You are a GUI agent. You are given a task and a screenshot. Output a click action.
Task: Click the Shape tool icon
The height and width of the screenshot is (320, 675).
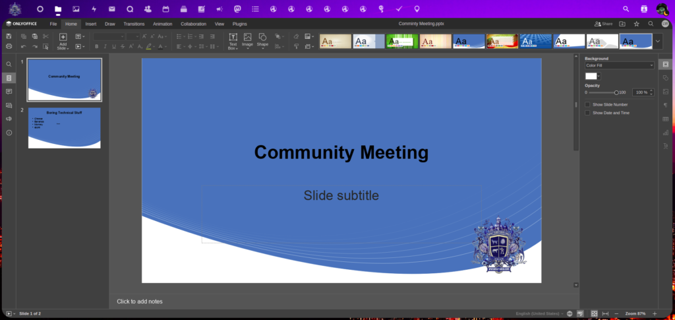pyautogui.click(x=262, y=38)
